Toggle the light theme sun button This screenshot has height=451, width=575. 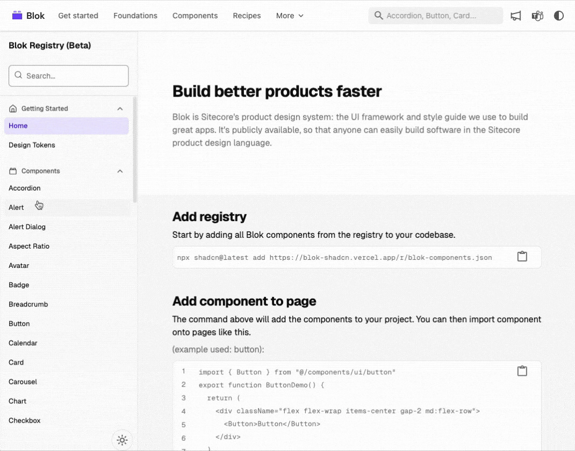click(x=122, y=440)
